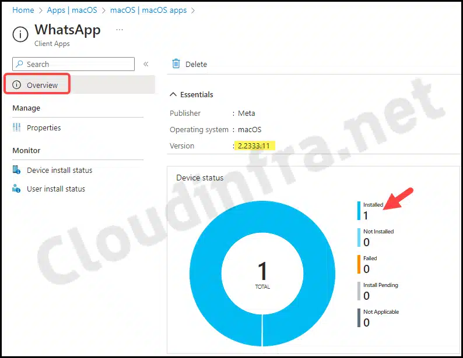Click the Delete button
The width and height of the screenshot is (463, 358).
tap(190, 64)
